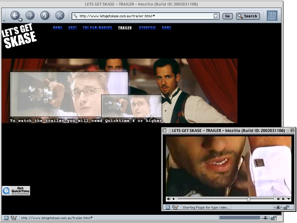Screen dimensions: 297x223
Task: Click the Stop loading button
Action: (60, 15)
